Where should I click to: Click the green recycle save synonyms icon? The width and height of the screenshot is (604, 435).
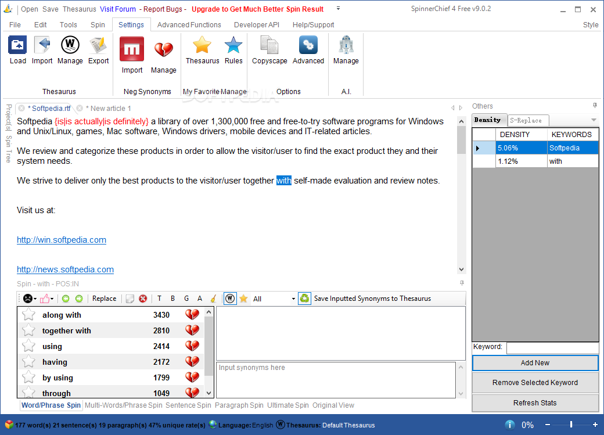[x=304, y=298]
